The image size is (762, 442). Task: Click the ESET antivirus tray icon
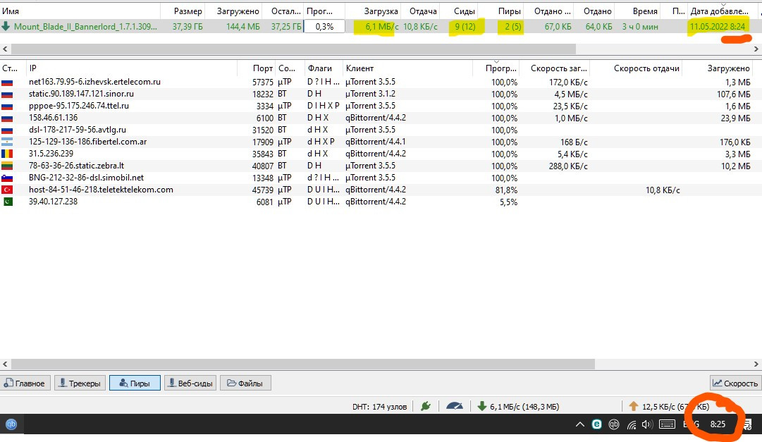[596, 424]
